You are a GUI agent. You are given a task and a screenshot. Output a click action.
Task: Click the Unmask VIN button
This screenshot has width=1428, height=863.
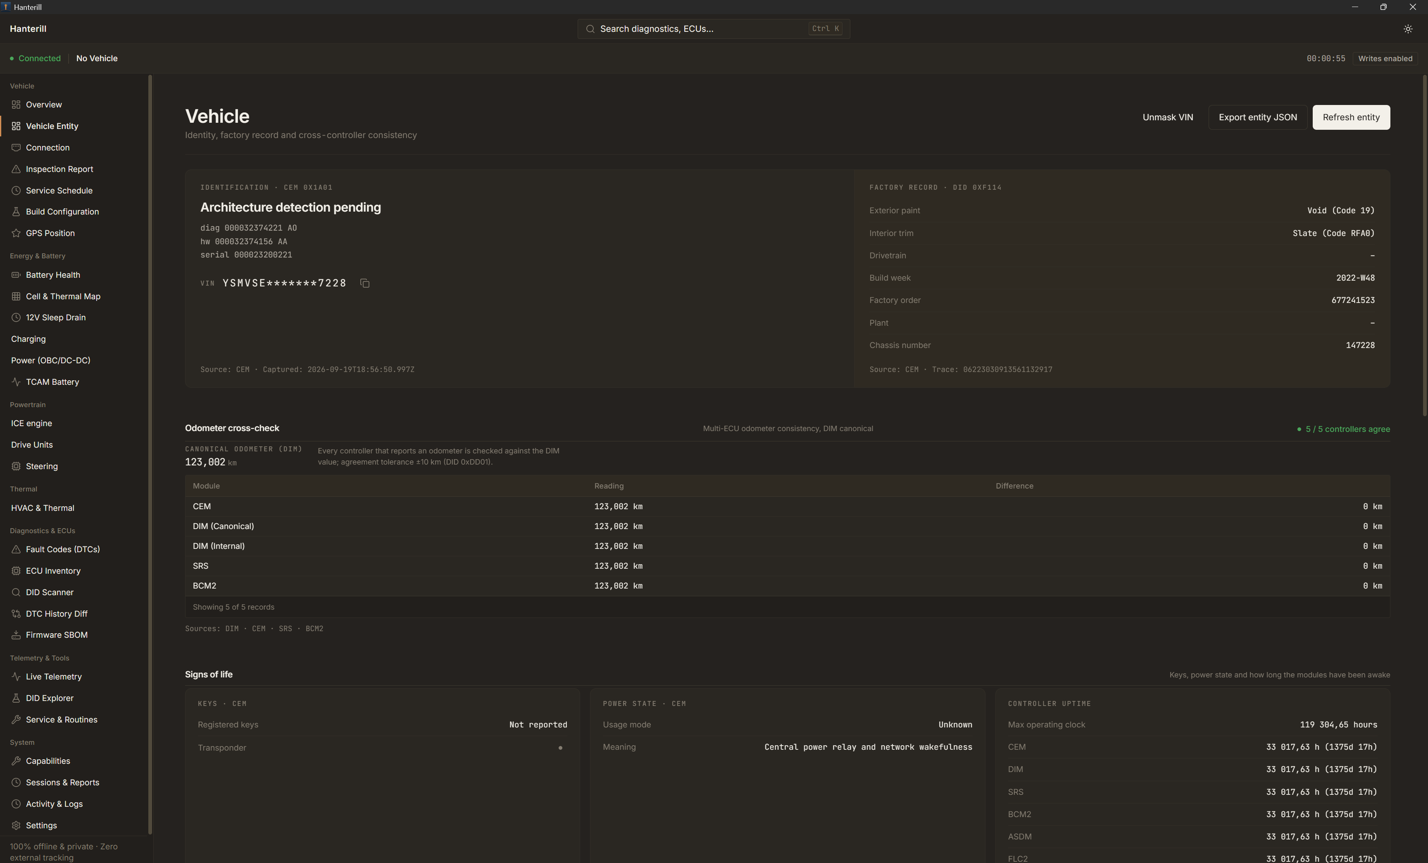[1167, 118]
